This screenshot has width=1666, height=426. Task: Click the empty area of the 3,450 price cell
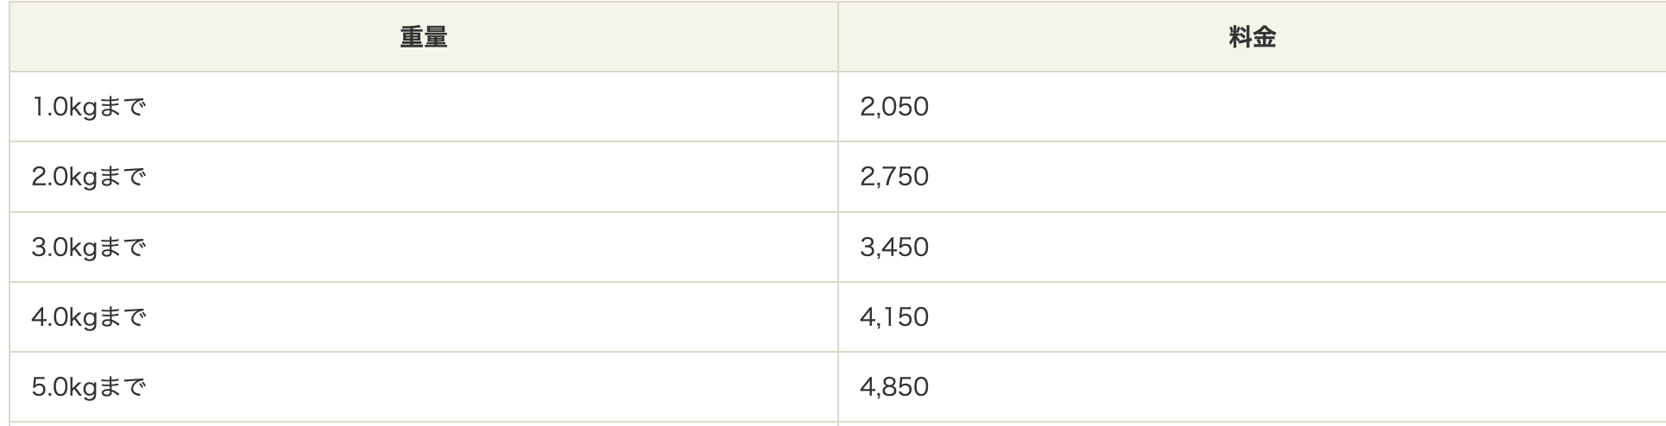point(1295,247)
